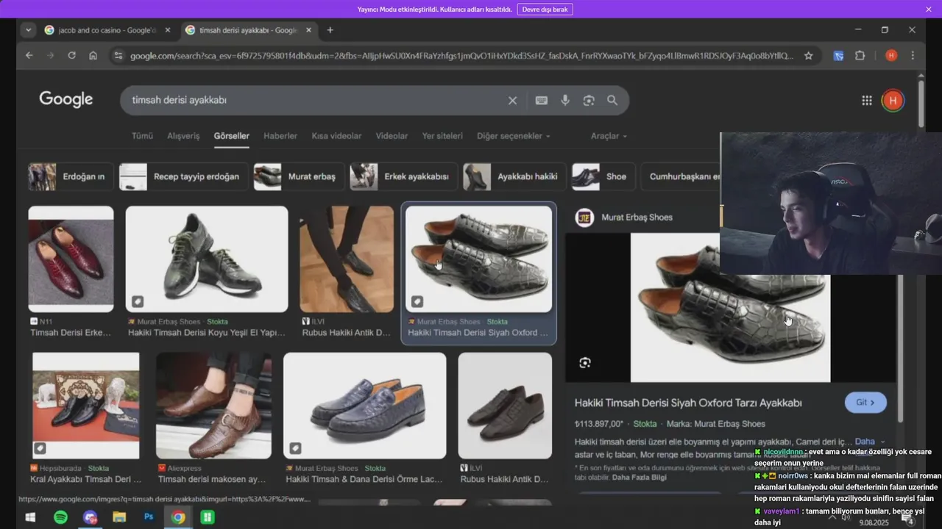Viewport: 942px width, 529px height.
Task: Switch to the Alışveriş tab
Action: coord(183,136)
